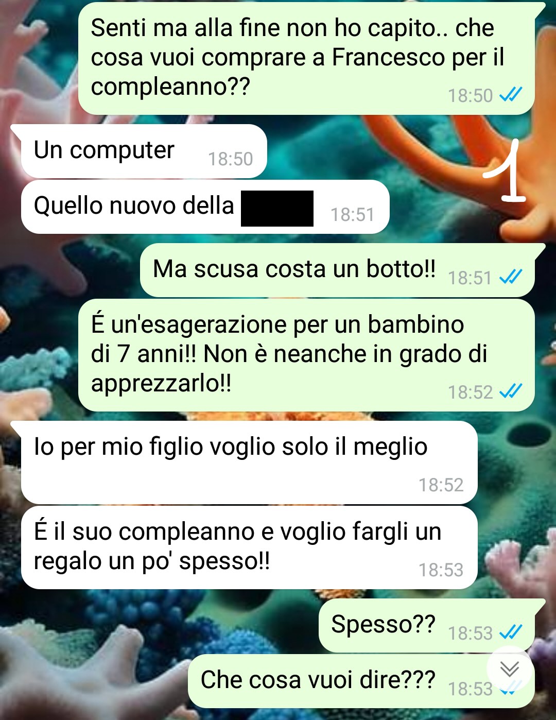Select message about Francesco's compleanno
556x720 pixels.
[x=306, y=58]
